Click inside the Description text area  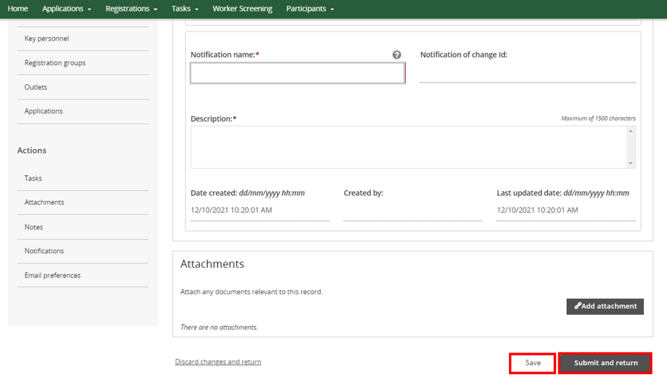407,147
